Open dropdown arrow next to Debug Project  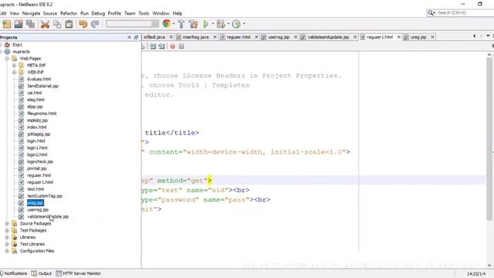228,24
